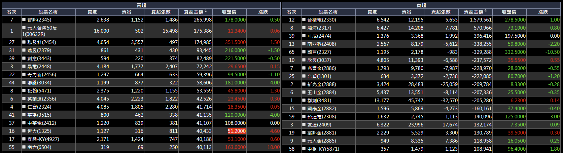Sort the 賣超 table by 買進 column
563x153 pixels.
click(373, 12)
